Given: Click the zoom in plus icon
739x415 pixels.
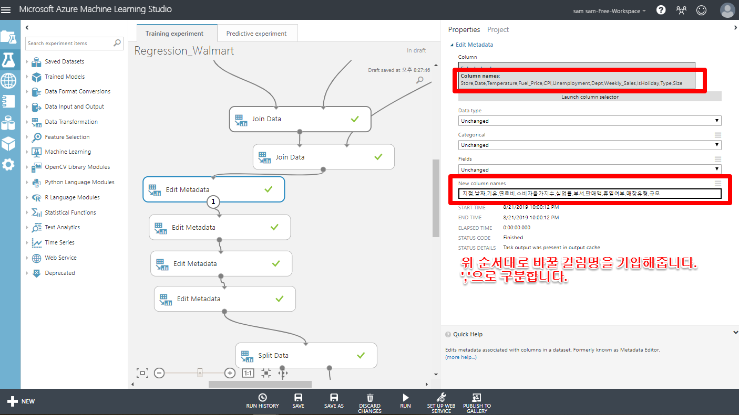Looking at the screenshot, I should pos(230,373).
